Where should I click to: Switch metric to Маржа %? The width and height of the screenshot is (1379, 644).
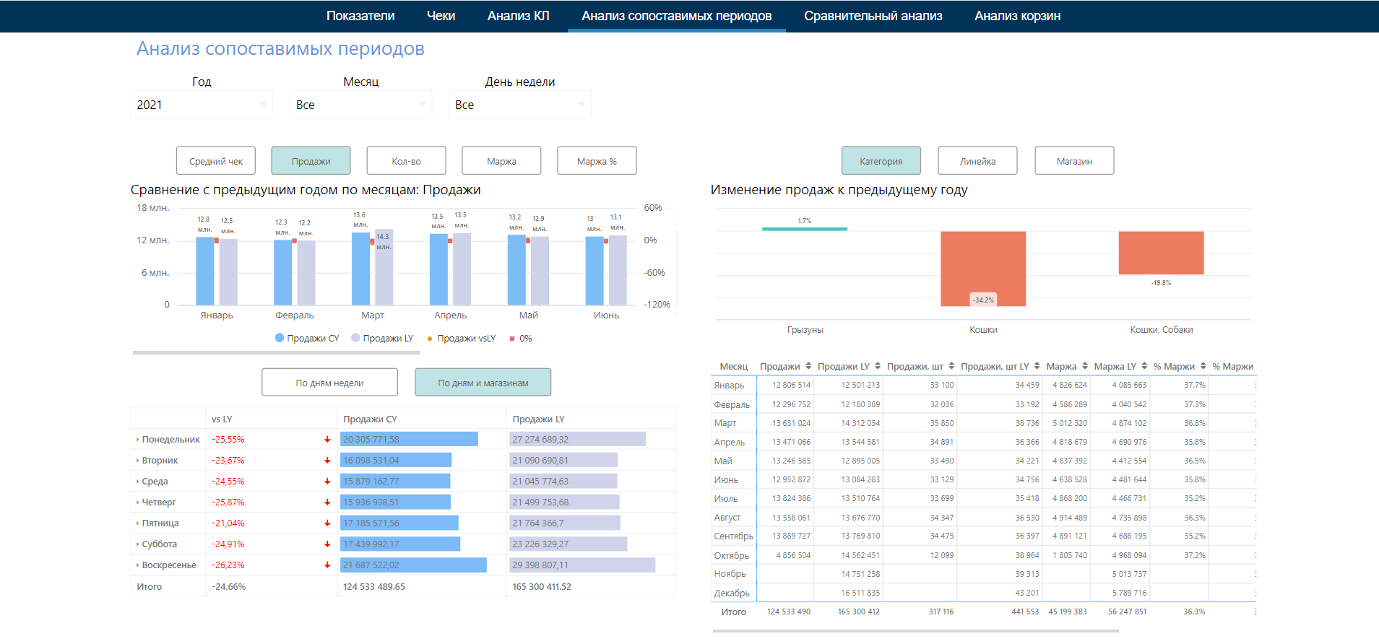click(597, 160)
